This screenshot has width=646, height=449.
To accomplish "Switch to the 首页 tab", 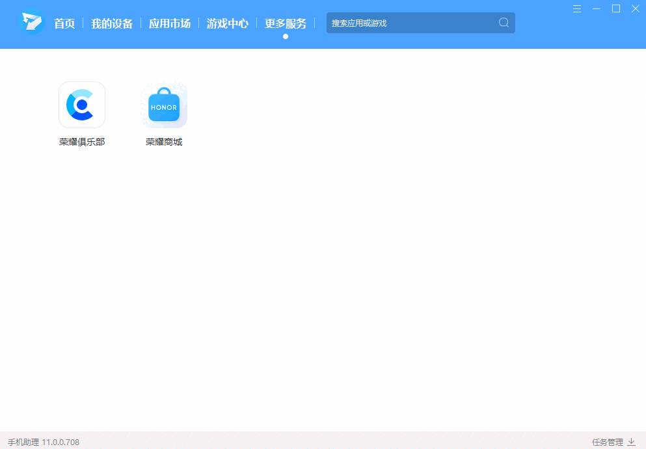I will pyautogui.click(x=64, y=23).
